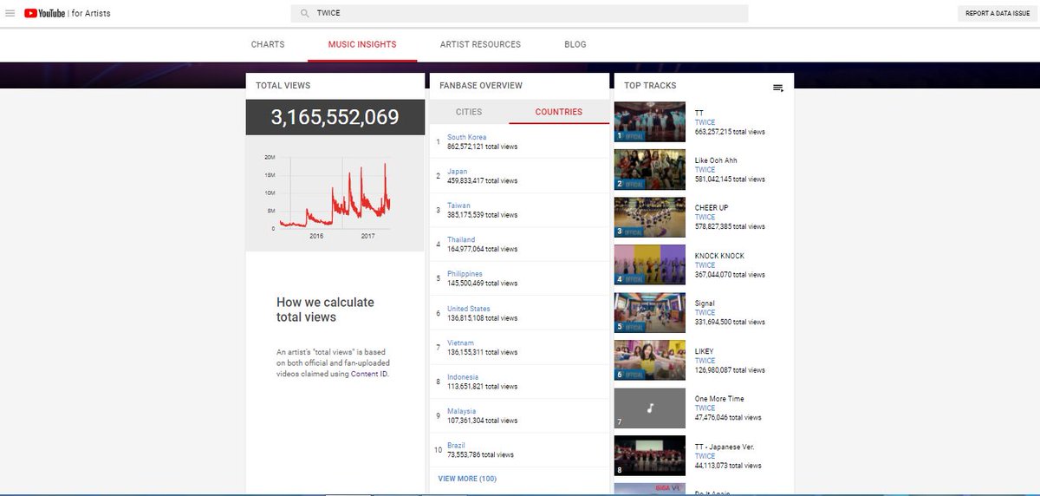1040x496 pixels.
Task: Click the Philippines country link
Action: 465,274
